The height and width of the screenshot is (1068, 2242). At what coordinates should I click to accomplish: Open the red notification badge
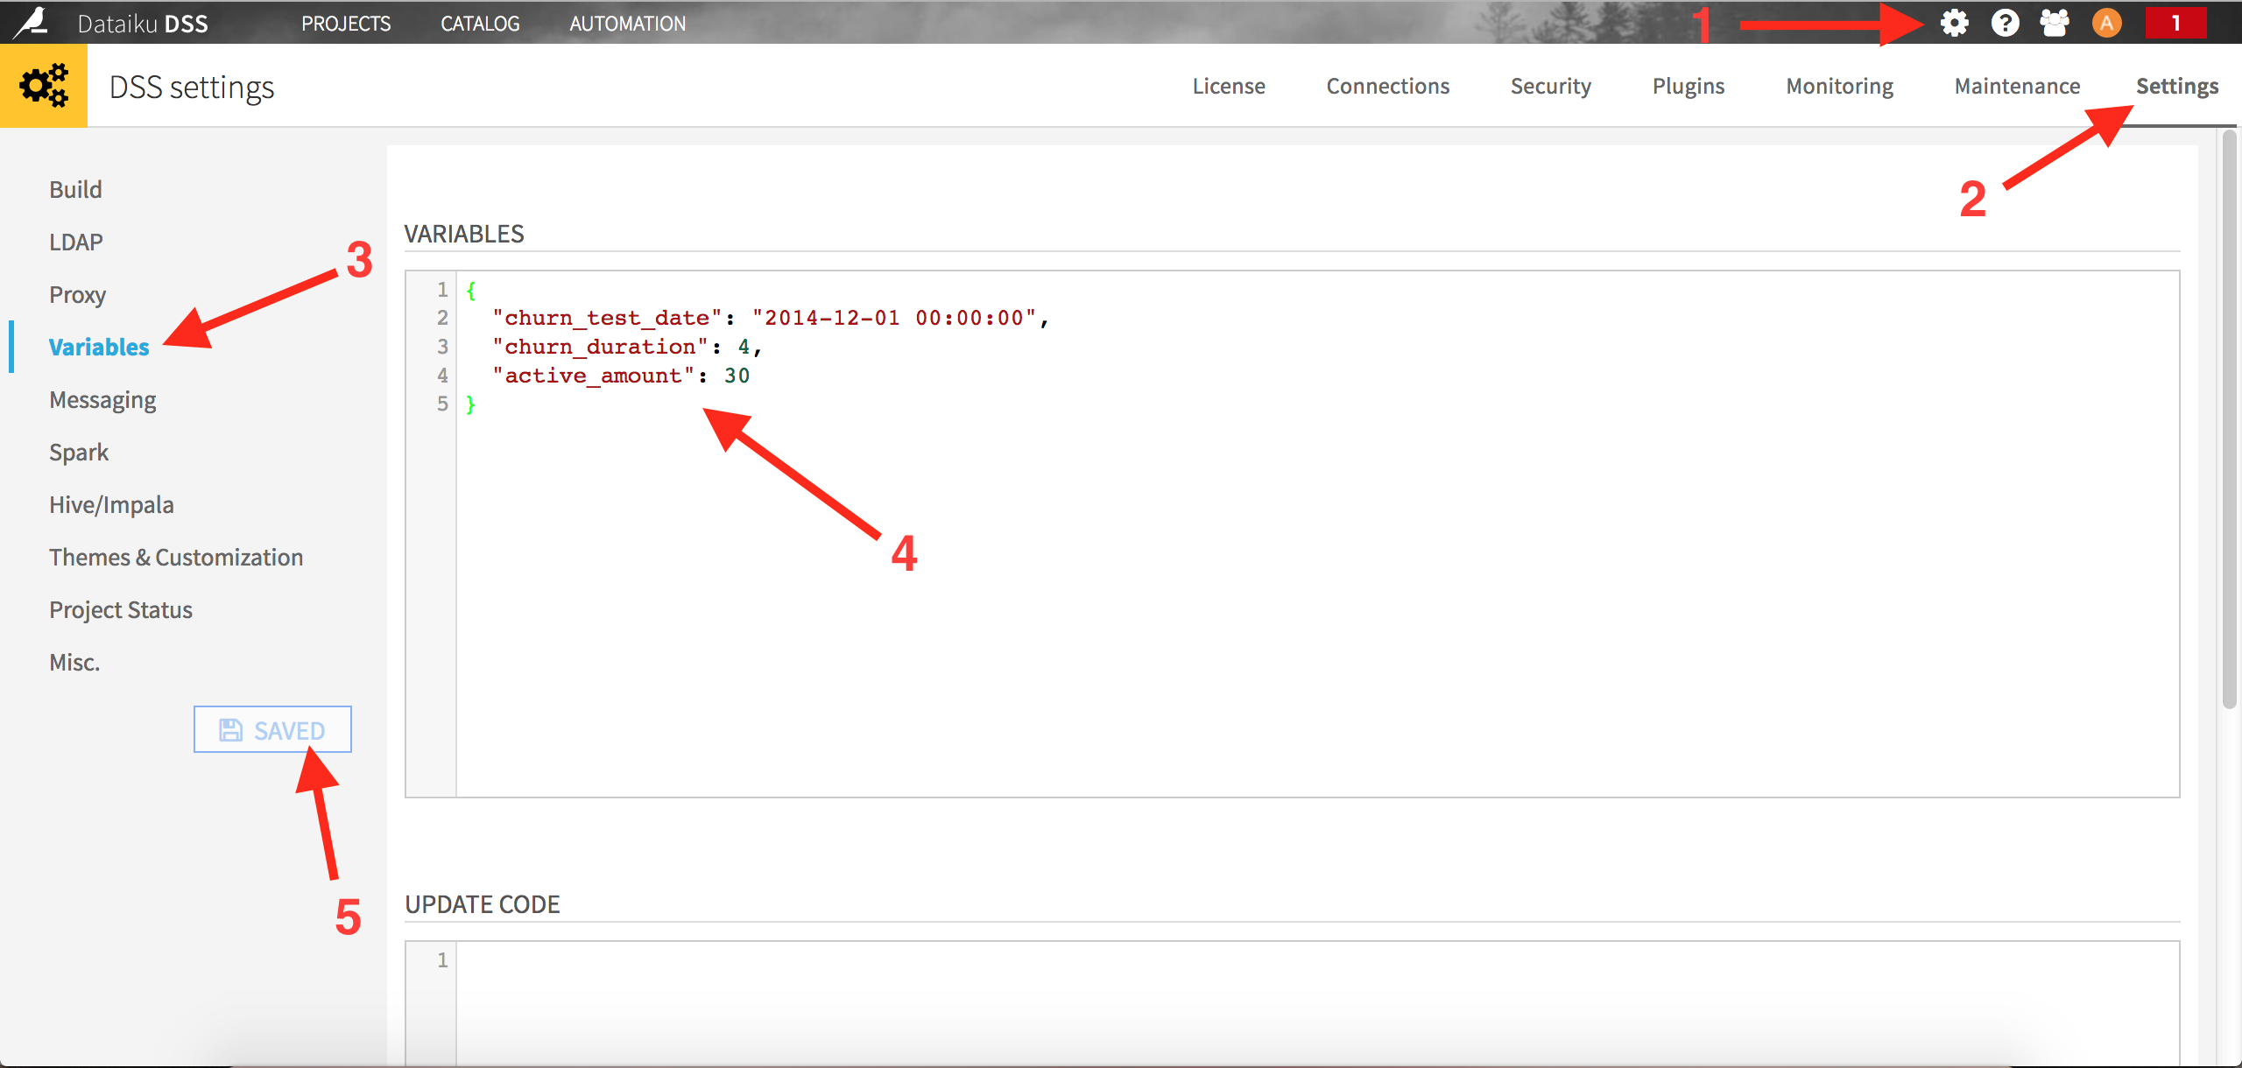click(x=2177, y=23)
